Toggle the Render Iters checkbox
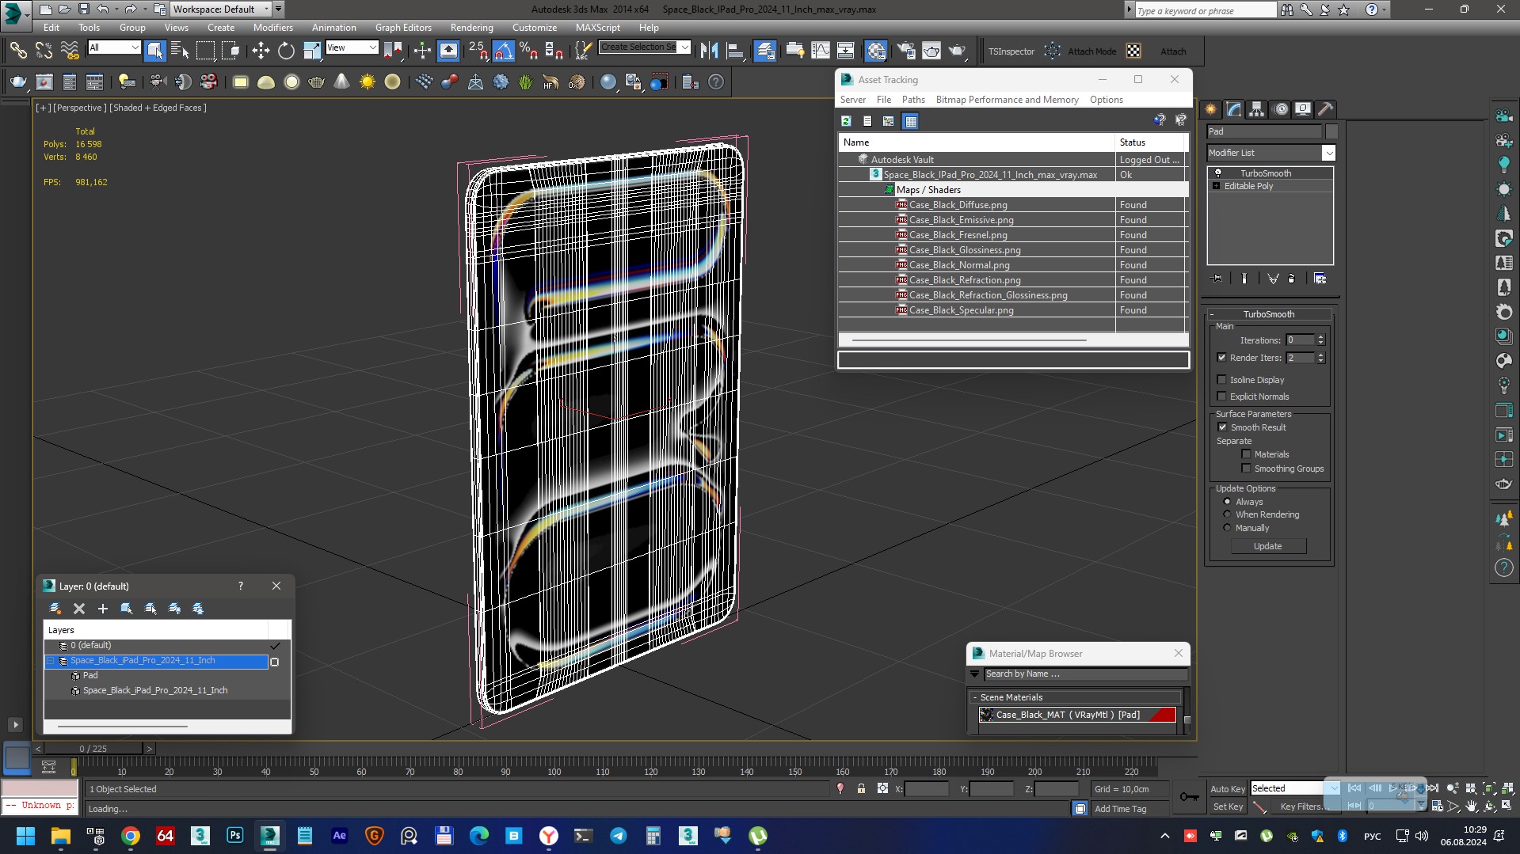1520x854 pixels. click(1221, 358)
